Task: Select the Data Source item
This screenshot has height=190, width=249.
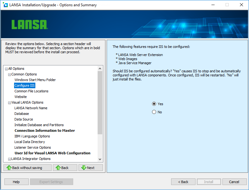Action: click(24, 119)
